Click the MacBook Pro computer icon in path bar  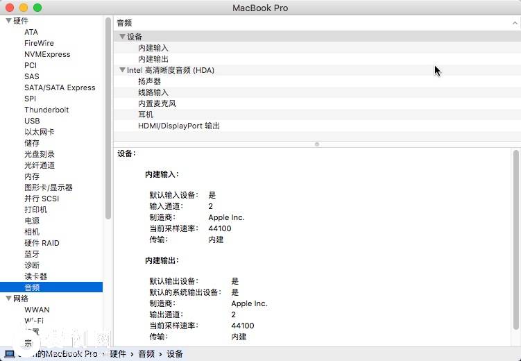[x=10, y=354]
